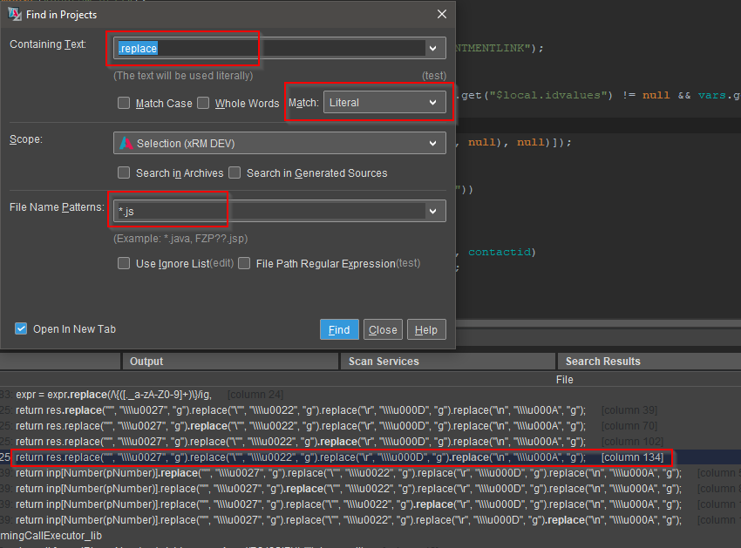Click the (test) link for File Path Regex

[x=408, y=262]
